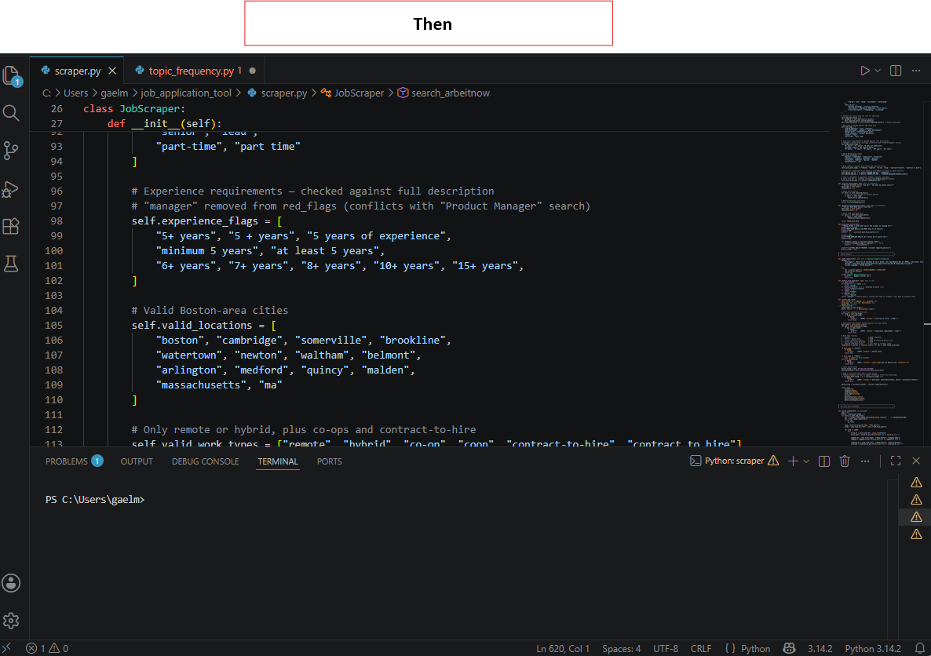
Task: Open the Testing flask view
Action: coord(11,264)
